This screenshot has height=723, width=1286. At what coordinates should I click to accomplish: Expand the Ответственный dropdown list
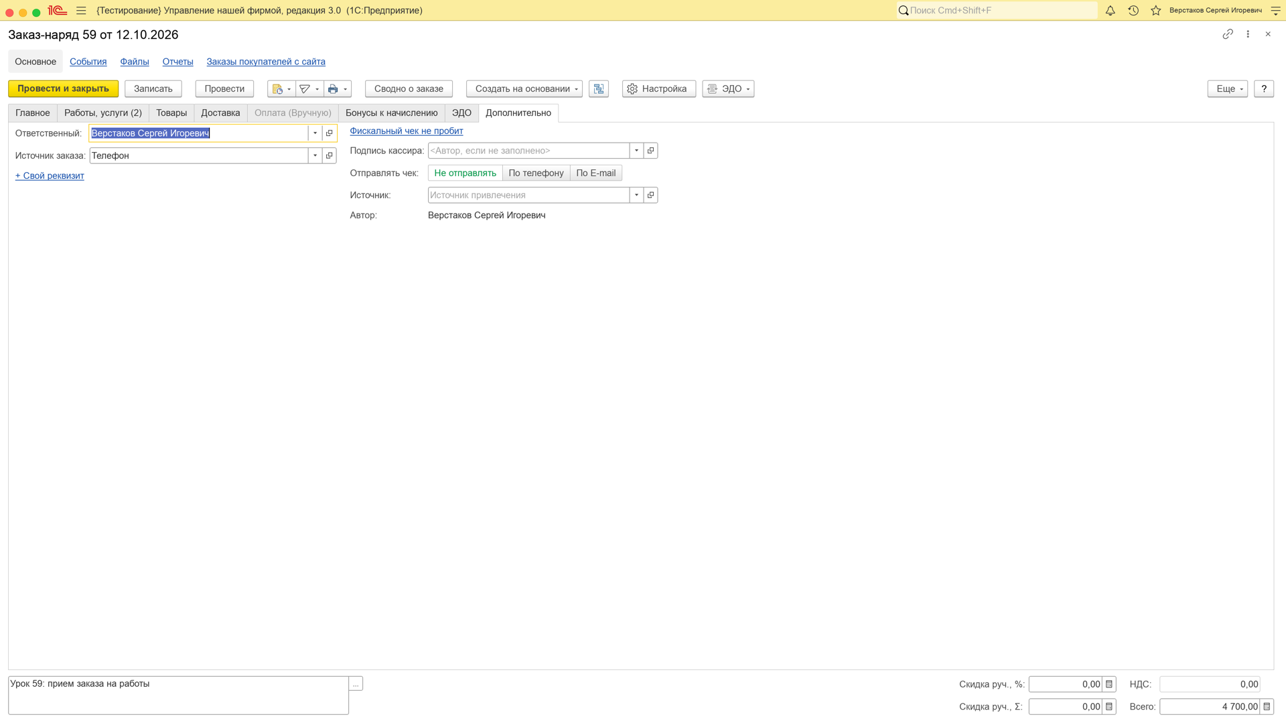[315, 133]
